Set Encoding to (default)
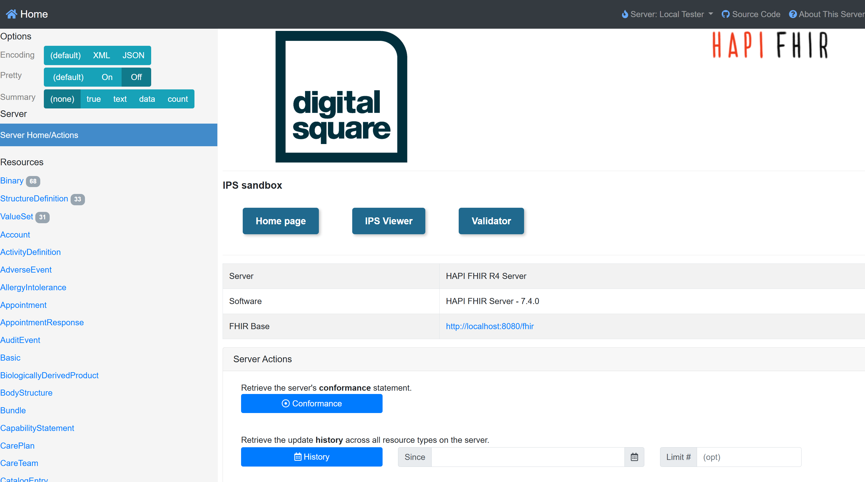The height and width of the screenshot is (482, 865). point(65,55)
